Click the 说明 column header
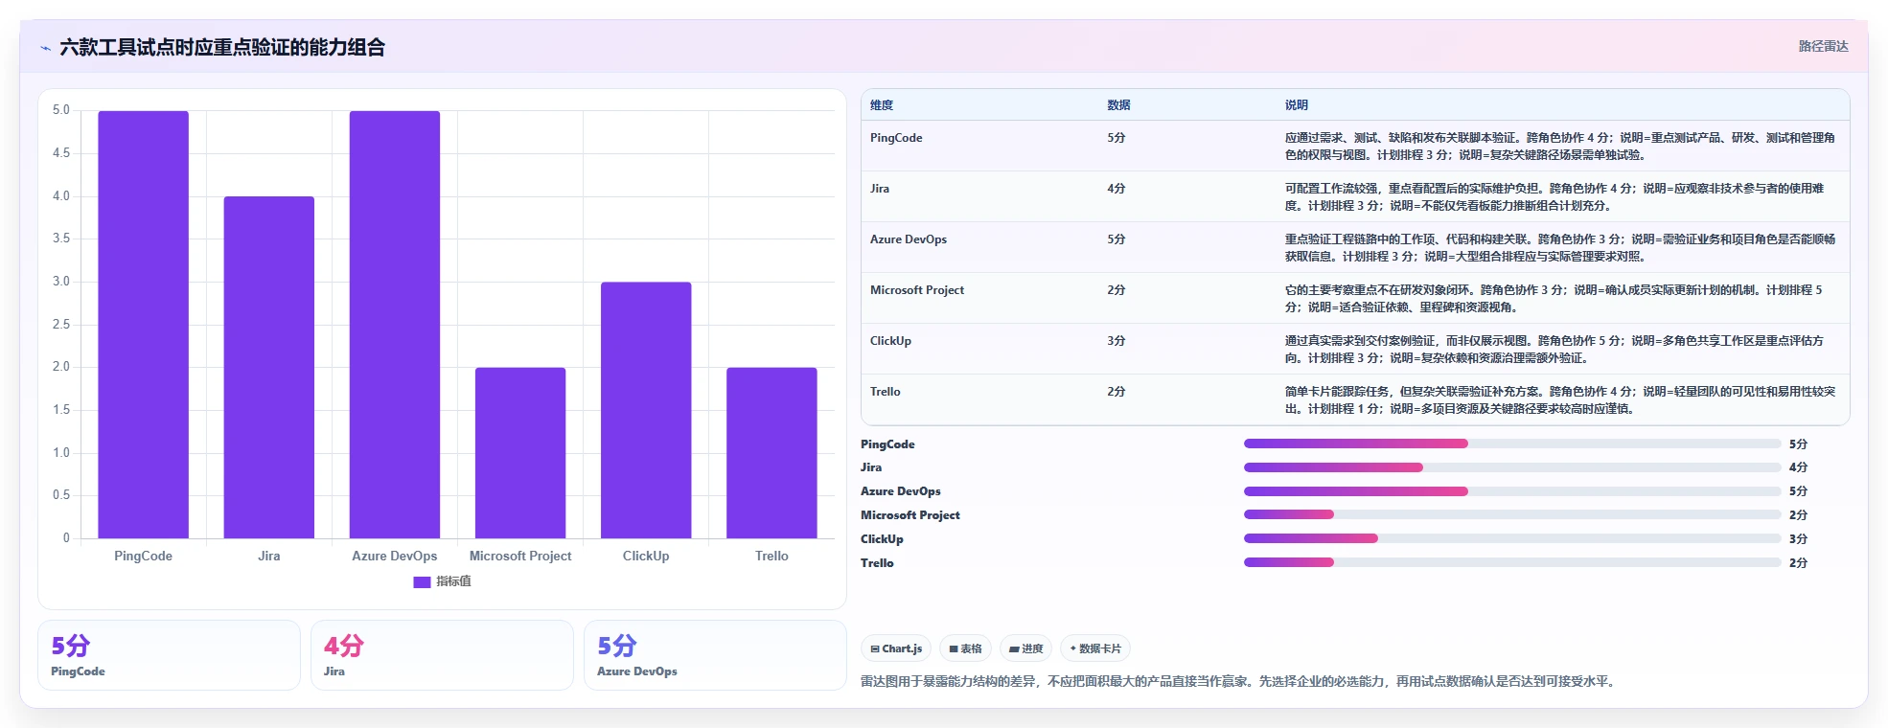The width and height of the screenshot is (1888, 728). [1296, 105]
